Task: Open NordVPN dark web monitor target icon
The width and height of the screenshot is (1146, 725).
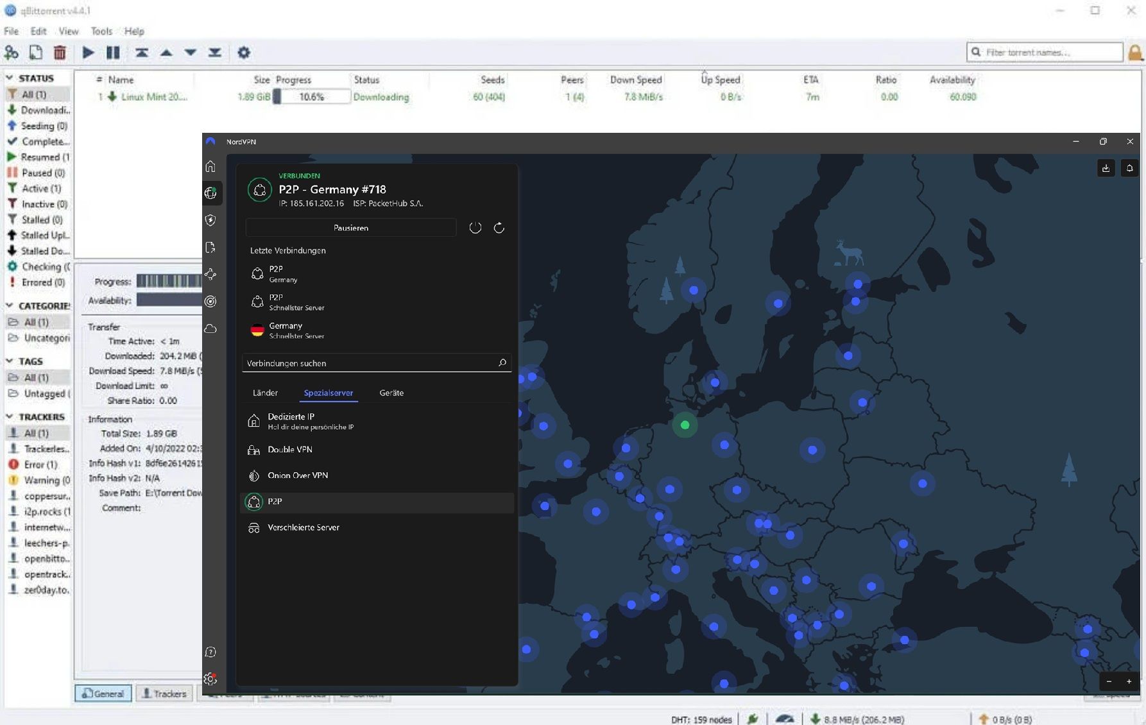Action: coord(210,302)
